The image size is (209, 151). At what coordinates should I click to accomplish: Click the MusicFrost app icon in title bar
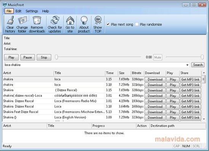(5, 5)
